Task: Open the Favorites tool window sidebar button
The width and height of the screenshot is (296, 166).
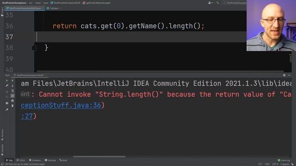Action: pyautogui.click(x=2, y=150)
